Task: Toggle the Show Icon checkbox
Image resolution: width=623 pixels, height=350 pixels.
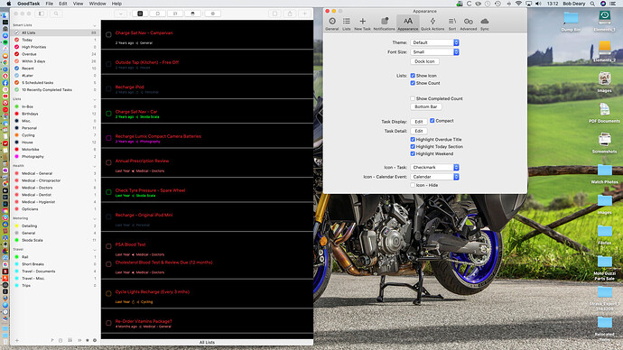Action: tap(413, 76)
